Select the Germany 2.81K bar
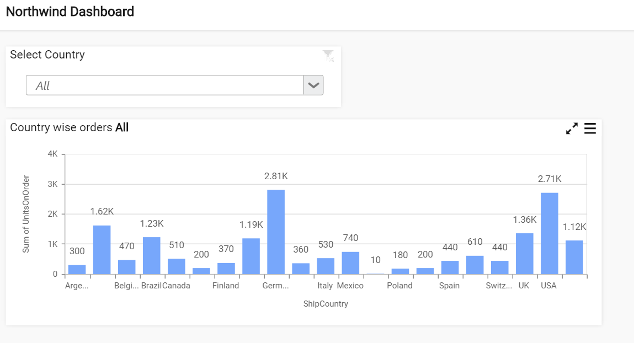The height and width of the screenshot is (343, 634). click(x=276, y=232)
